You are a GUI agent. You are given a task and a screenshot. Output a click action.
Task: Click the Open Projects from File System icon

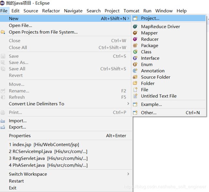(x=3, y=32)
